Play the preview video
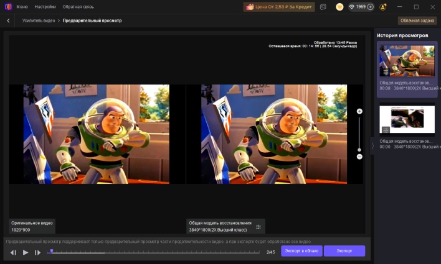Screen dimensions: 441x264 (26, 252)
